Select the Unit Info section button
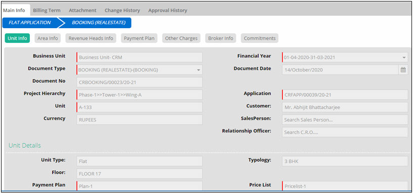 (x=17, y=38)
